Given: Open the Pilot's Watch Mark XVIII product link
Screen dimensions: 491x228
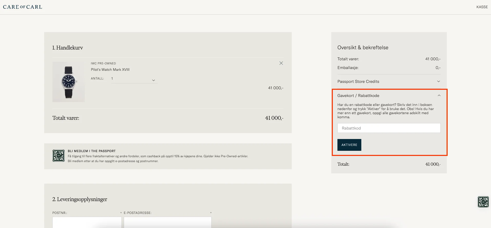Looking at the screenshot, I should 110,70.
